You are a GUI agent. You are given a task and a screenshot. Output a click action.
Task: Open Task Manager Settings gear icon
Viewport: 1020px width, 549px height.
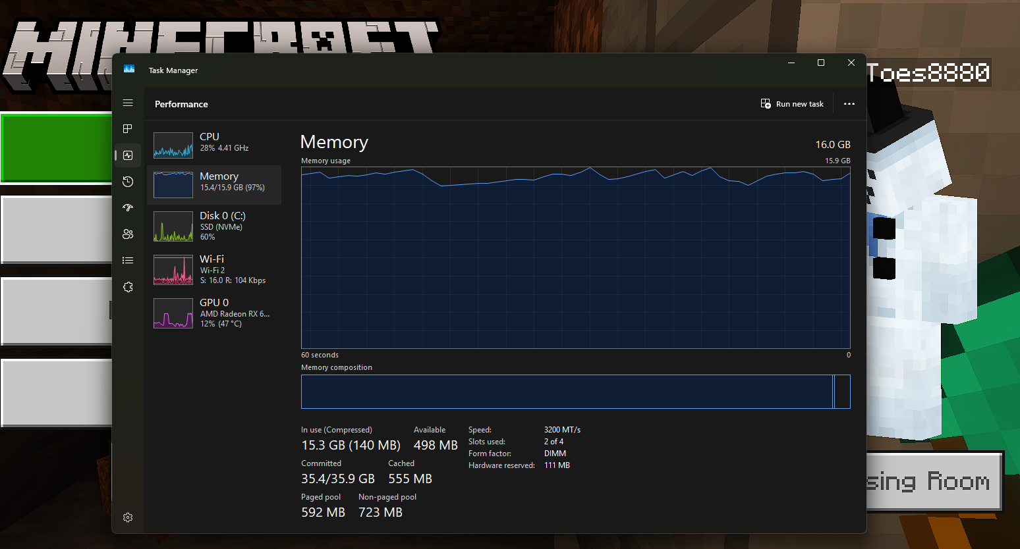(x=128, y=517)
